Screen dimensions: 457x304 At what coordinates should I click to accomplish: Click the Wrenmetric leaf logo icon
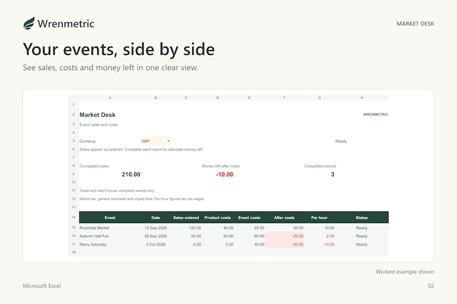pyautogui.click(x=29, y=23)
